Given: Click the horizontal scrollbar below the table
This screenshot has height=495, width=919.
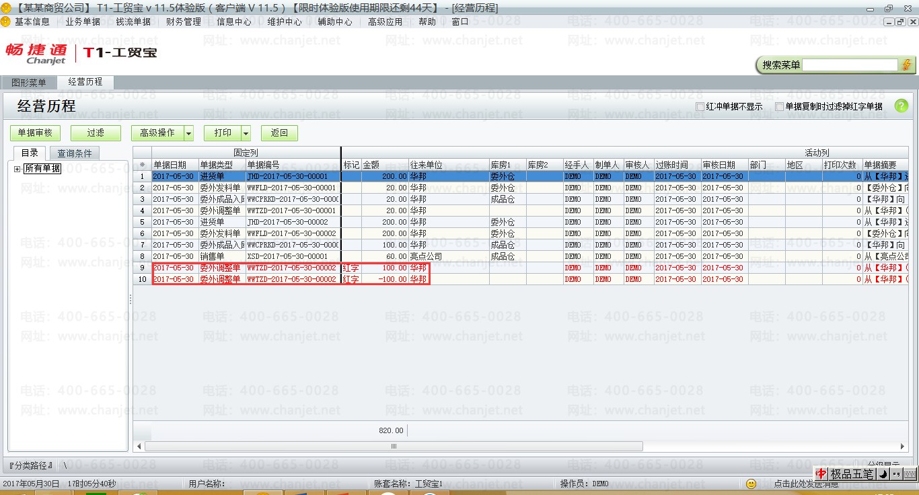Looking at the screenshot, I should tap(394, 446).
